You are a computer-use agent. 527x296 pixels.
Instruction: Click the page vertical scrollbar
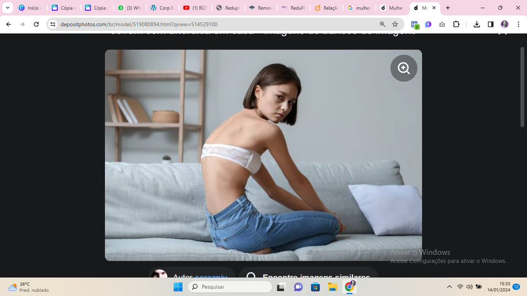click(523, 87)
